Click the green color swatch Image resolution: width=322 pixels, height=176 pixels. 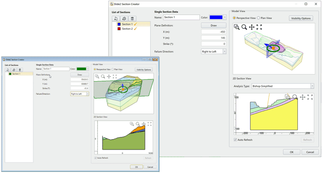click(81, 69)
